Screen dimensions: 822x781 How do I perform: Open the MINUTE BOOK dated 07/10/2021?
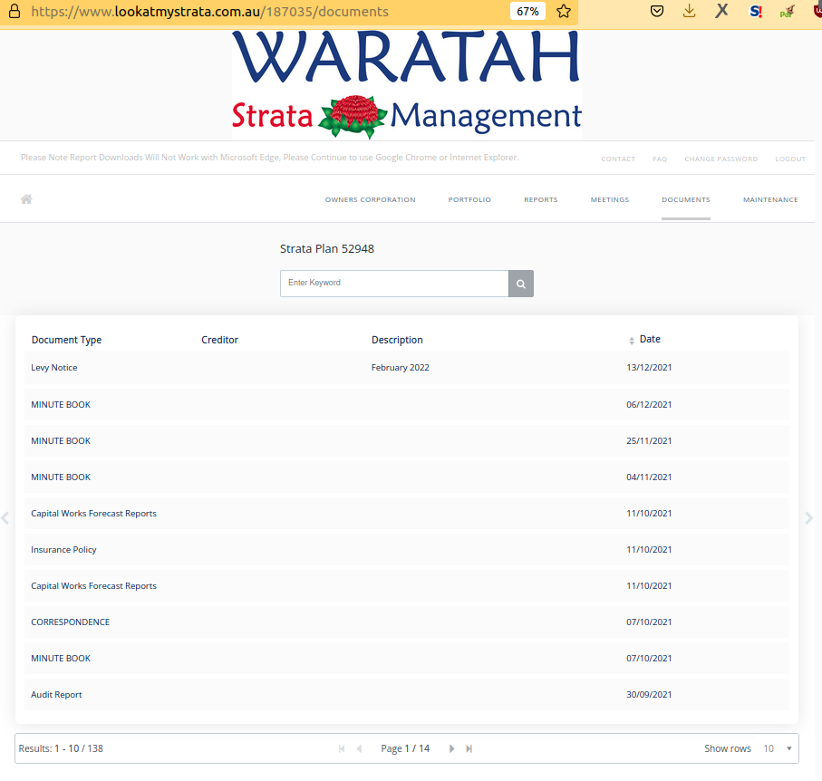click(x=407, y=659)
